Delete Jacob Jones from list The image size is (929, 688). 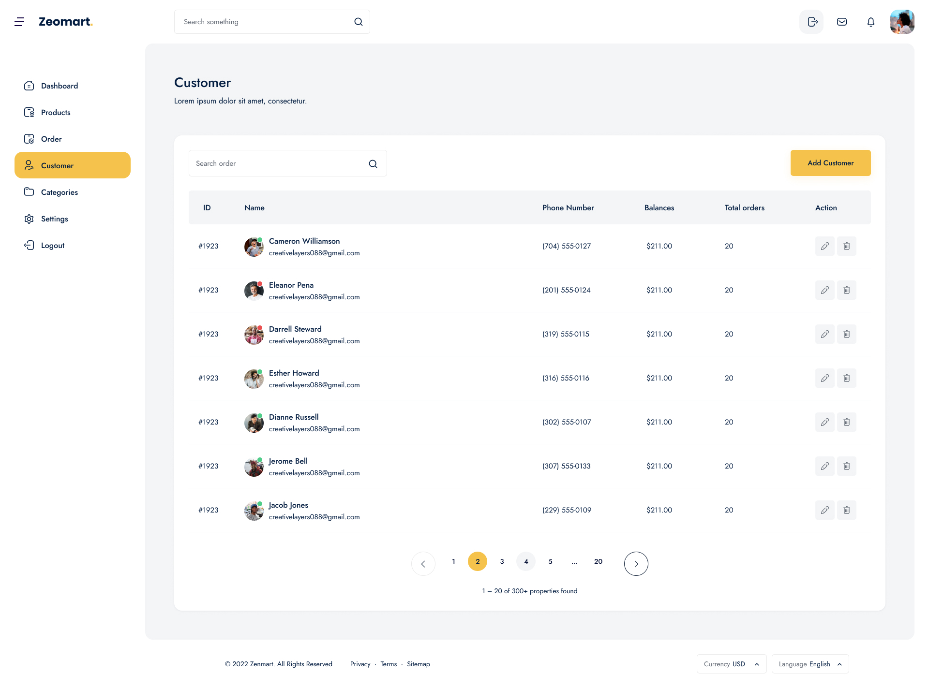(x=847, y=510)
